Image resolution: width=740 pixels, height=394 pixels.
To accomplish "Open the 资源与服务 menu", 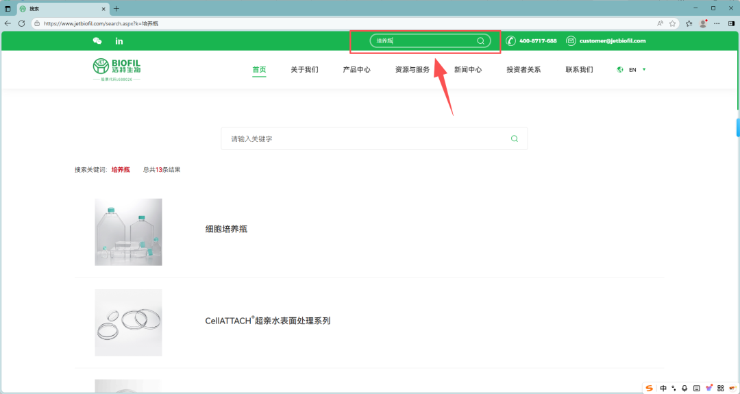I will point(412,69).
